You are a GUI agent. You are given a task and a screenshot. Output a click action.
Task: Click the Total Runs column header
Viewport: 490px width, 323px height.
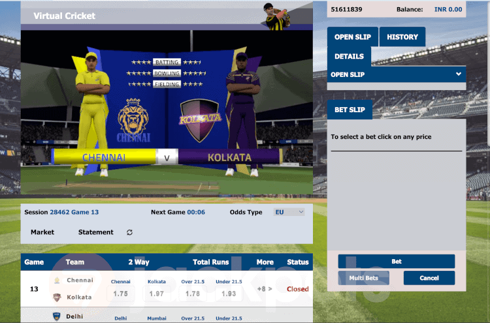click(x=210, y=262)
